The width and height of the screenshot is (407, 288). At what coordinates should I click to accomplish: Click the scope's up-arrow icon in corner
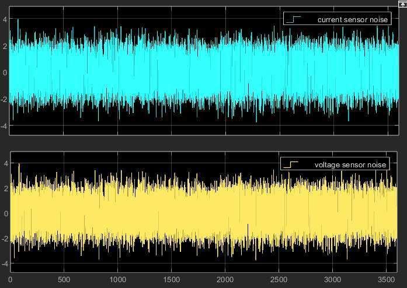pyautogui.click(x=403, y=4)
